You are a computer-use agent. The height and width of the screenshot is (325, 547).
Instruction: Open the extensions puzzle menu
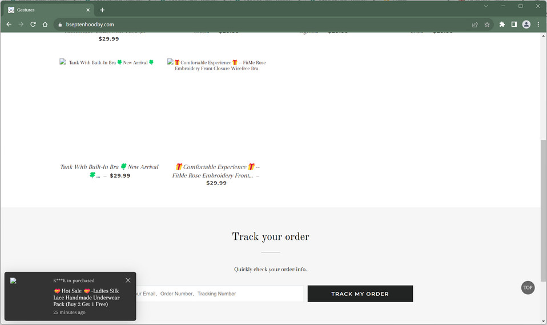click(502, 25)
